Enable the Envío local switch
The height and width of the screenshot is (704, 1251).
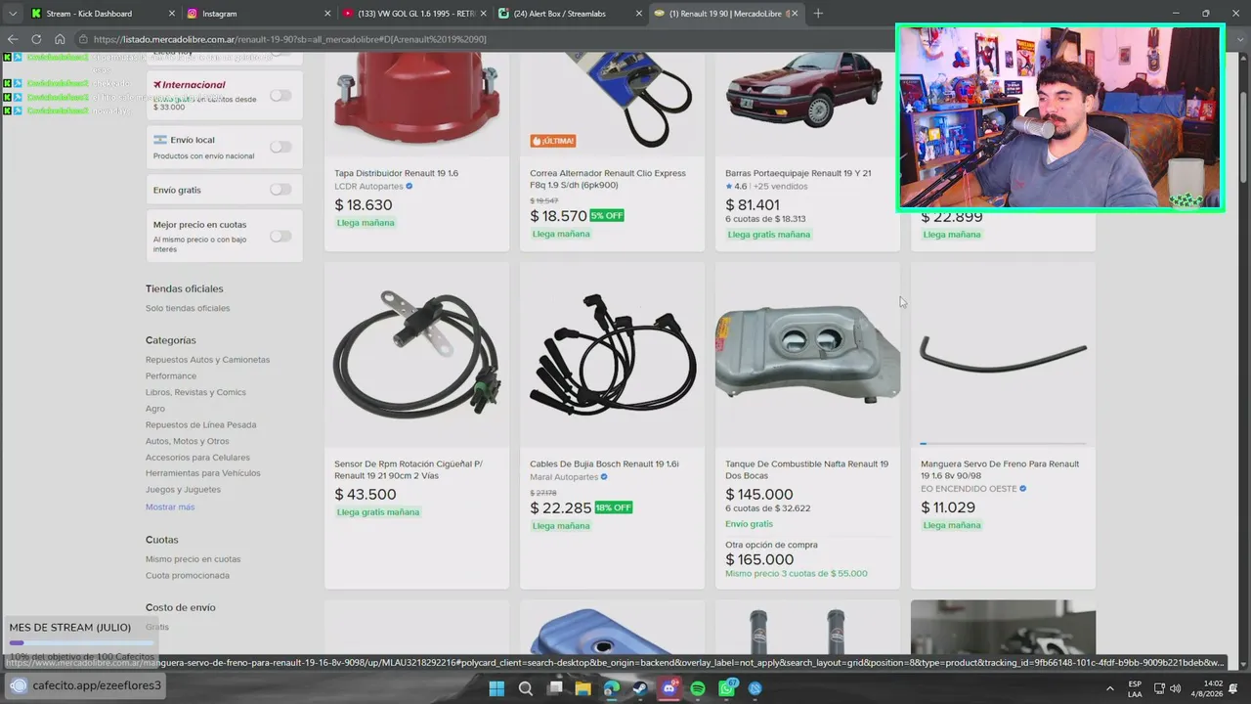click(x=280, y=147)
